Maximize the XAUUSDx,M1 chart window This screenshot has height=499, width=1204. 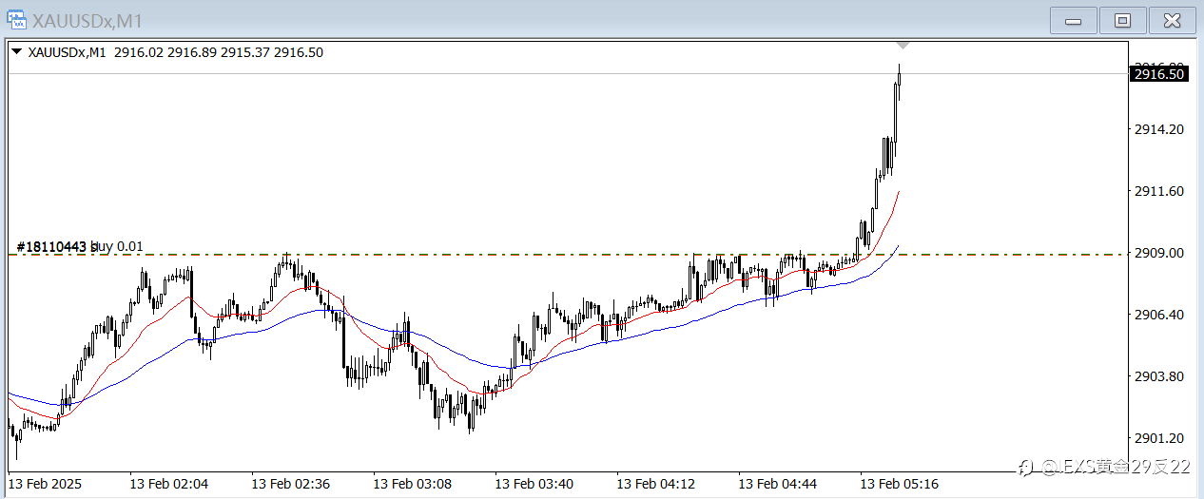(x=1123, y=20)
